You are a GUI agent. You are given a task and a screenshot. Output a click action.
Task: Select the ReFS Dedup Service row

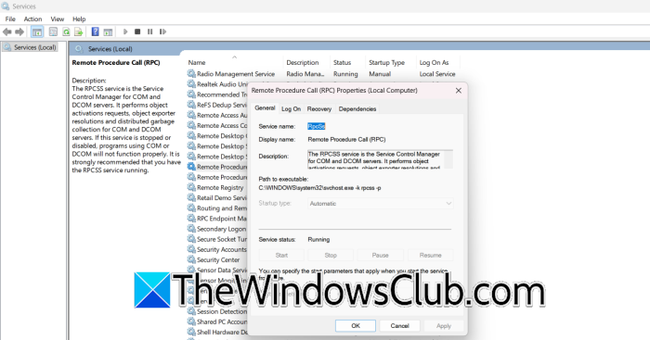coord(216,105)
